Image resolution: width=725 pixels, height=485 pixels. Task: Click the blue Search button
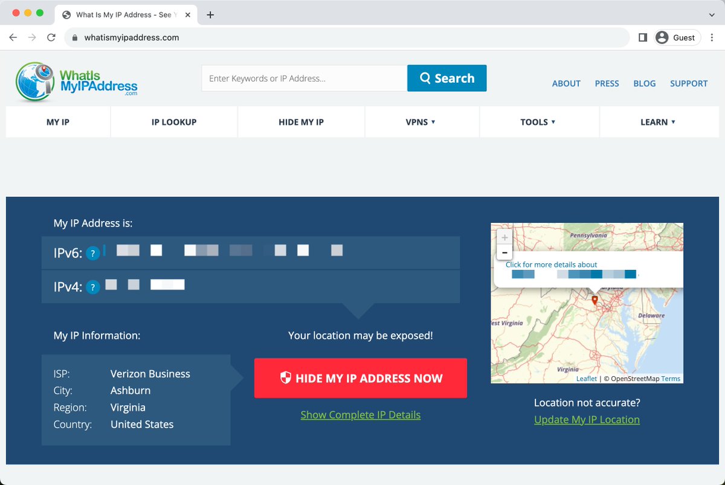point(447,78)
